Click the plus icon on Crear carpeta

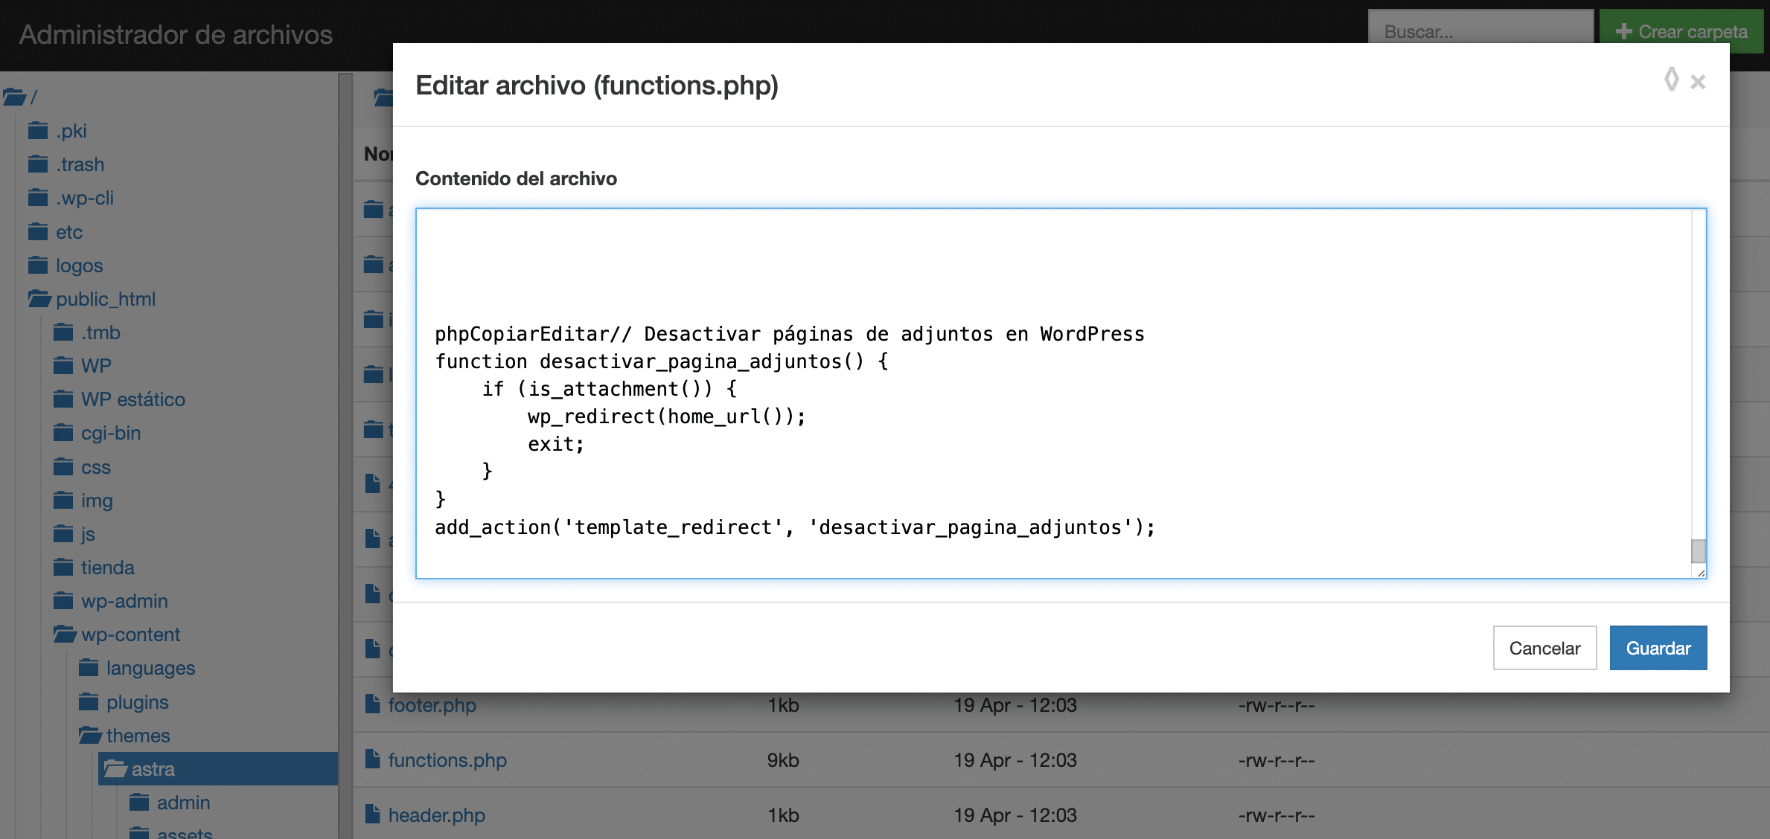click(x=1623, y=31)
